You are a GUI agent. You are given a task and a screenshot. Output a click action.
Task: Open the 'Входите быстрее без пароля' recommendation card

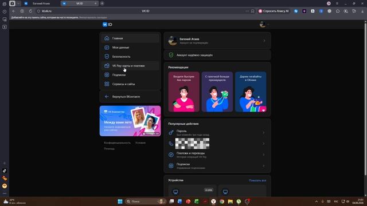pos(183,92)
